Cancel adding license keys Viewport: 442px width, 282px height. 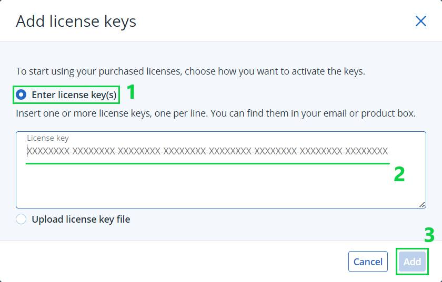(368, 262)
